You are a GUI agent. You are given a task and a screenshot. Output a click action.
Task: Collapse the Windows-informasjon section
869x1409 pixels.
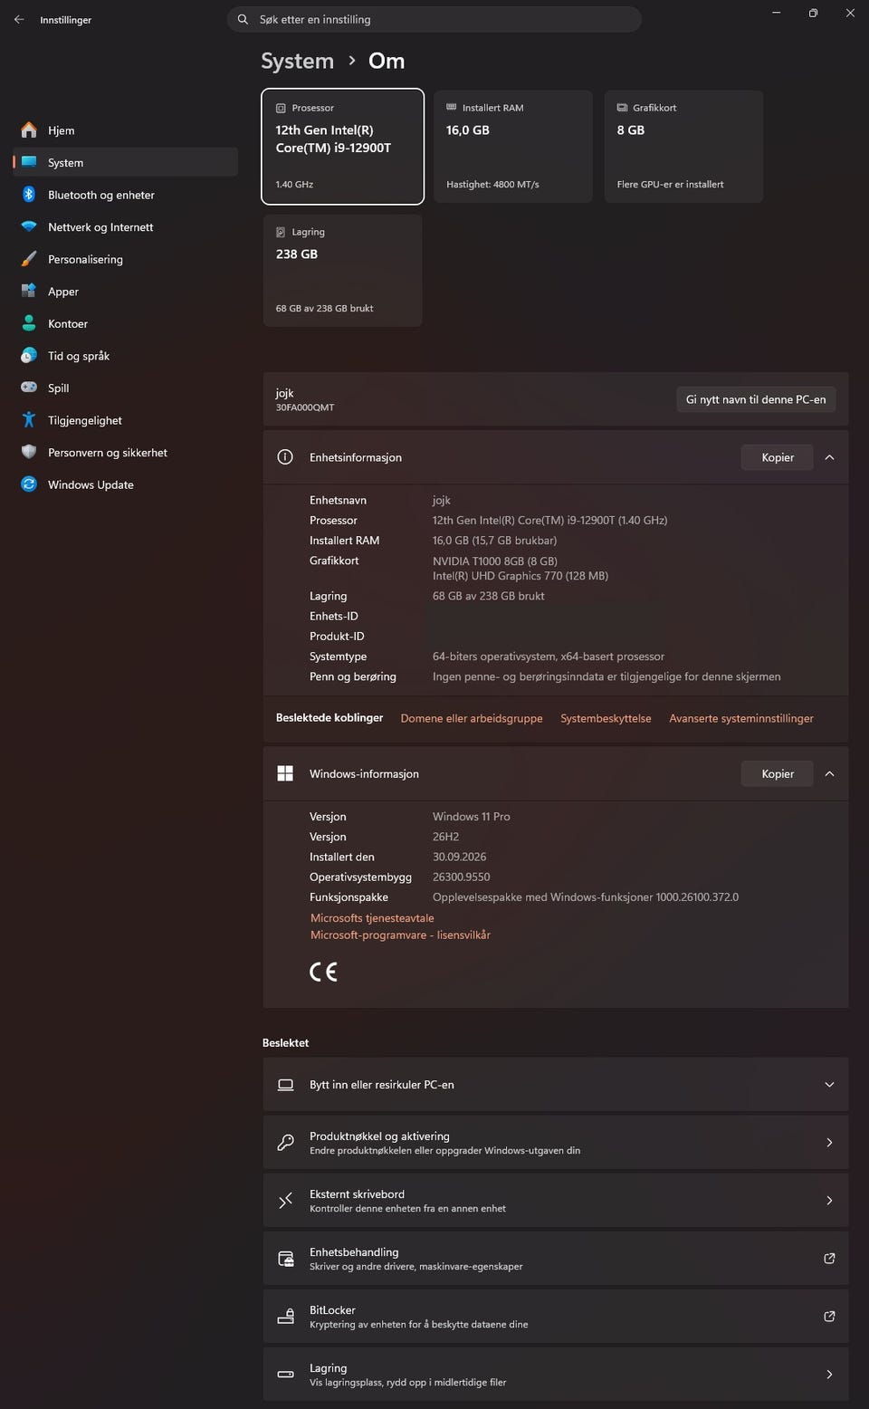click(x=829, y=773)
